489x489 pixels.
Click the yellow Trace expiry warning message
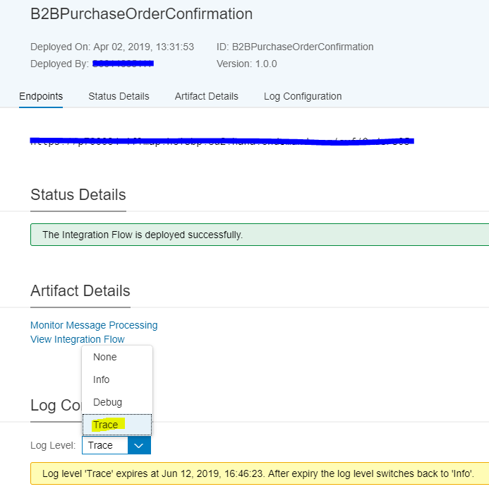(258, 473)
